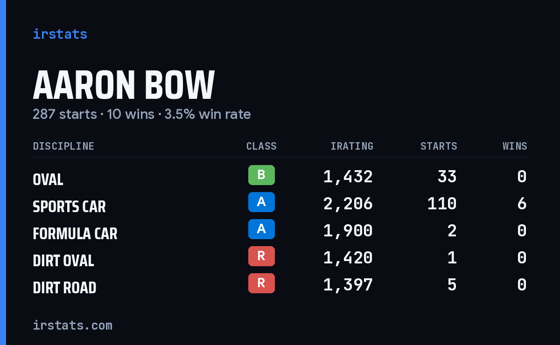Open the Formula Car discipline row
Image resolution: width=560 pixels, height=345 pixels.
coord(280,231)
